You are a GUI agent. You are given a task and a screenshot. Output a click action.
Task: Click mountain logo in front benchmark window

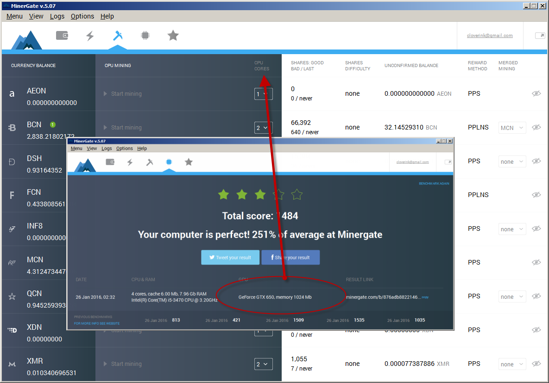pos(85,165)
